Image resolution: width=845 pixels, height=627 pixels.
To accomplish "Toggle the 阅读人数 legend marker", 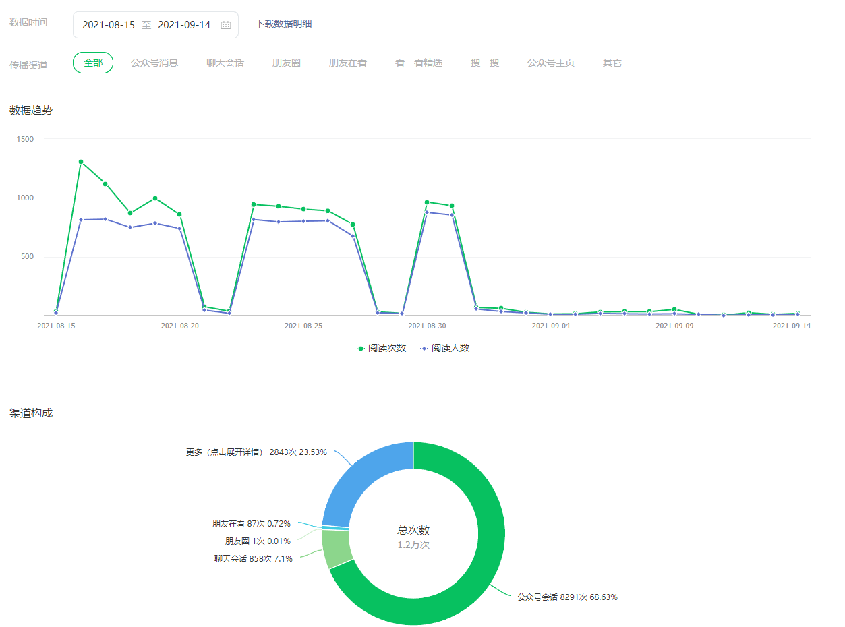I will tap(424, 349).
